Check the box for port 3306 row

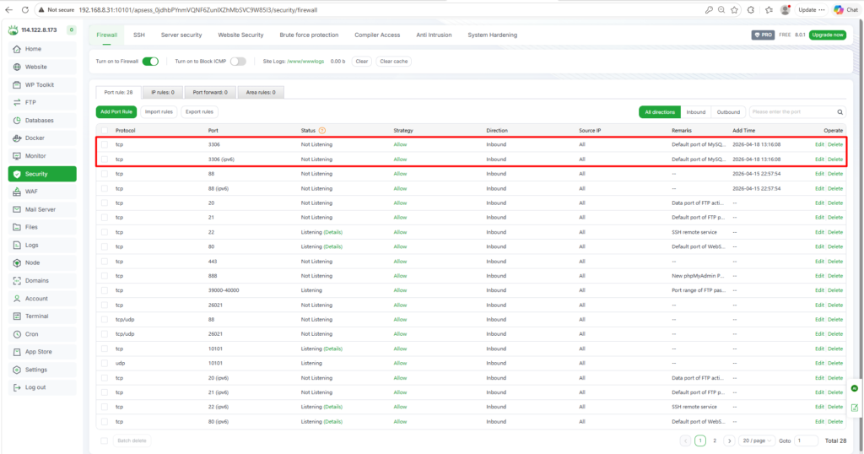(x=105, y=145)
